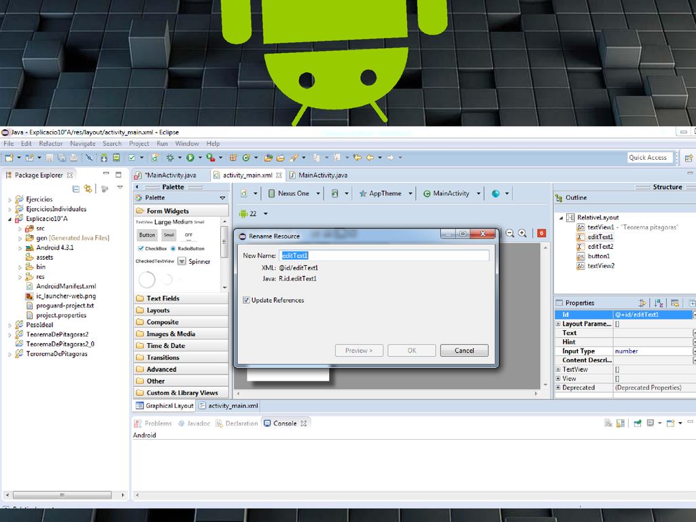This screenshot has width=696, height=522.
Task: Click Pin Console icon in Console view
Action: tap(638, 423)
